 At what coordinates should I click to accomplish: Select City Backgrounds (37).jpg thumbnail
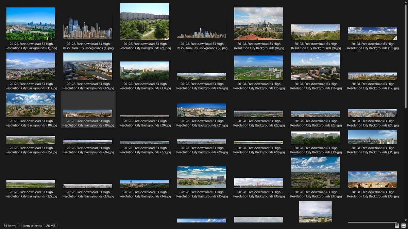tap(315, 172)
